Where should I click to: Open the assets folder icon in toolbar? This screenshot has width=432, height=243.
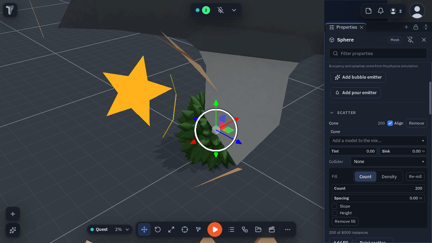point(258,230)
